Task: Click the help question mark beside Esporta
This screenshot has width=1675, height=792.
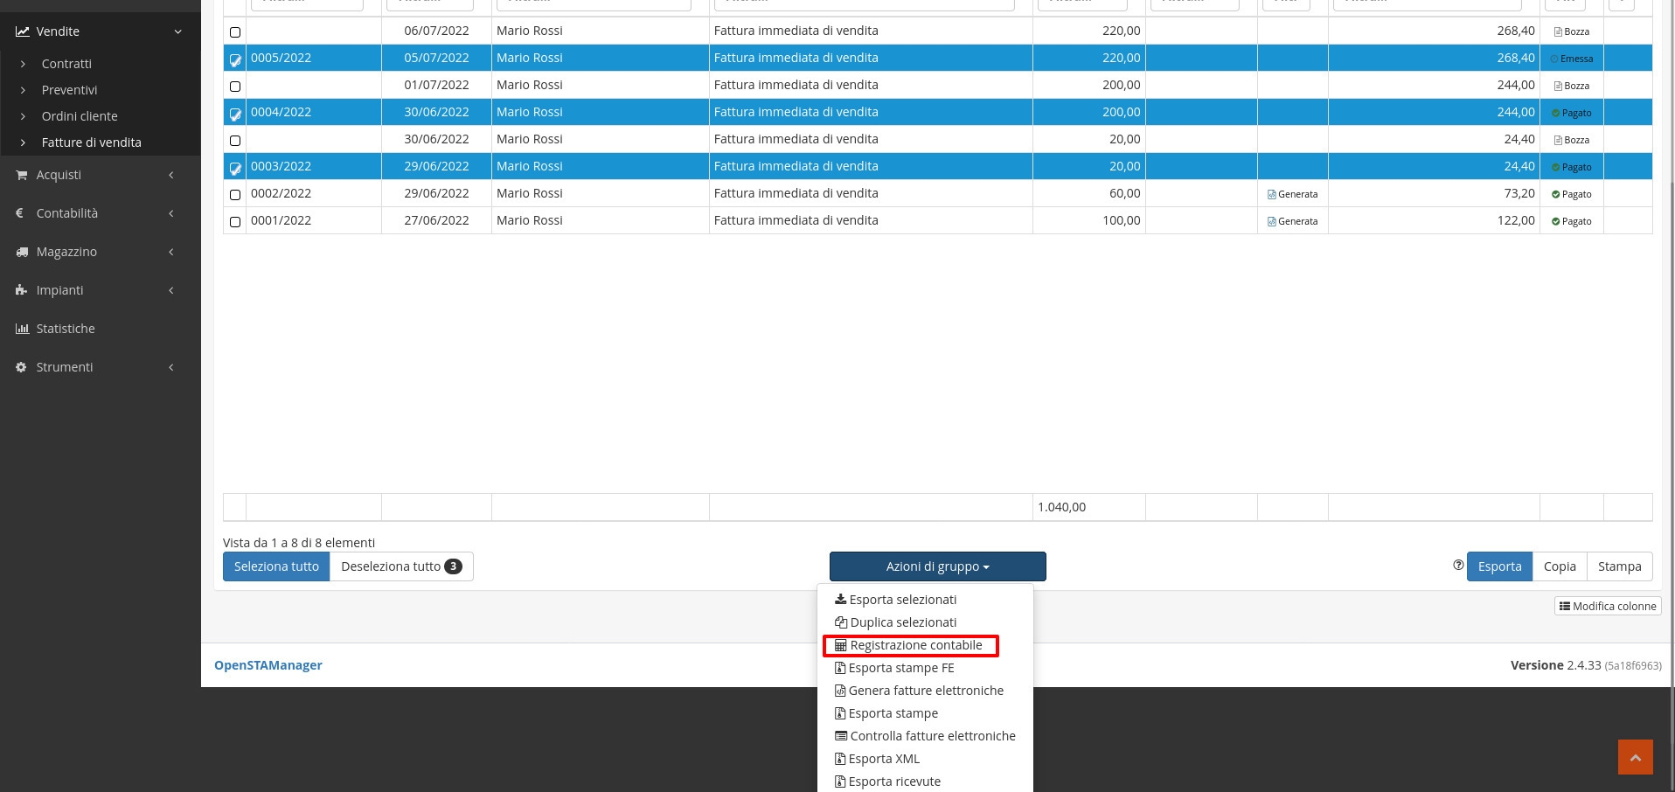Action: pos(1457,566)
